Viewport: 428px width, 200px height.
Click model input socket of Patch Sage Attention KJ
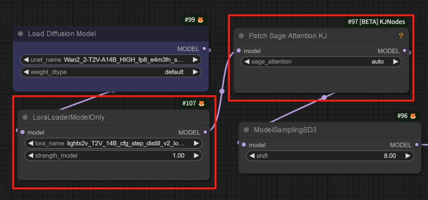(x=239, y=50)
